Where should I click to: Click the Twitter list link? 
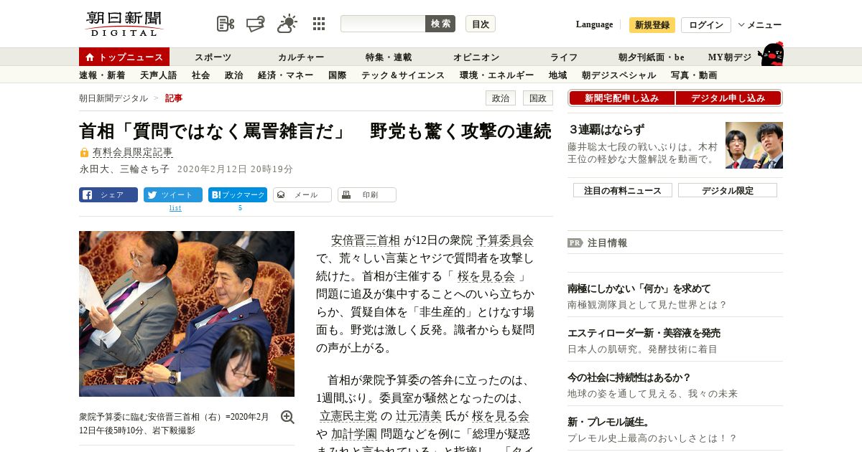pyautogui.click(x=175, y=208)
